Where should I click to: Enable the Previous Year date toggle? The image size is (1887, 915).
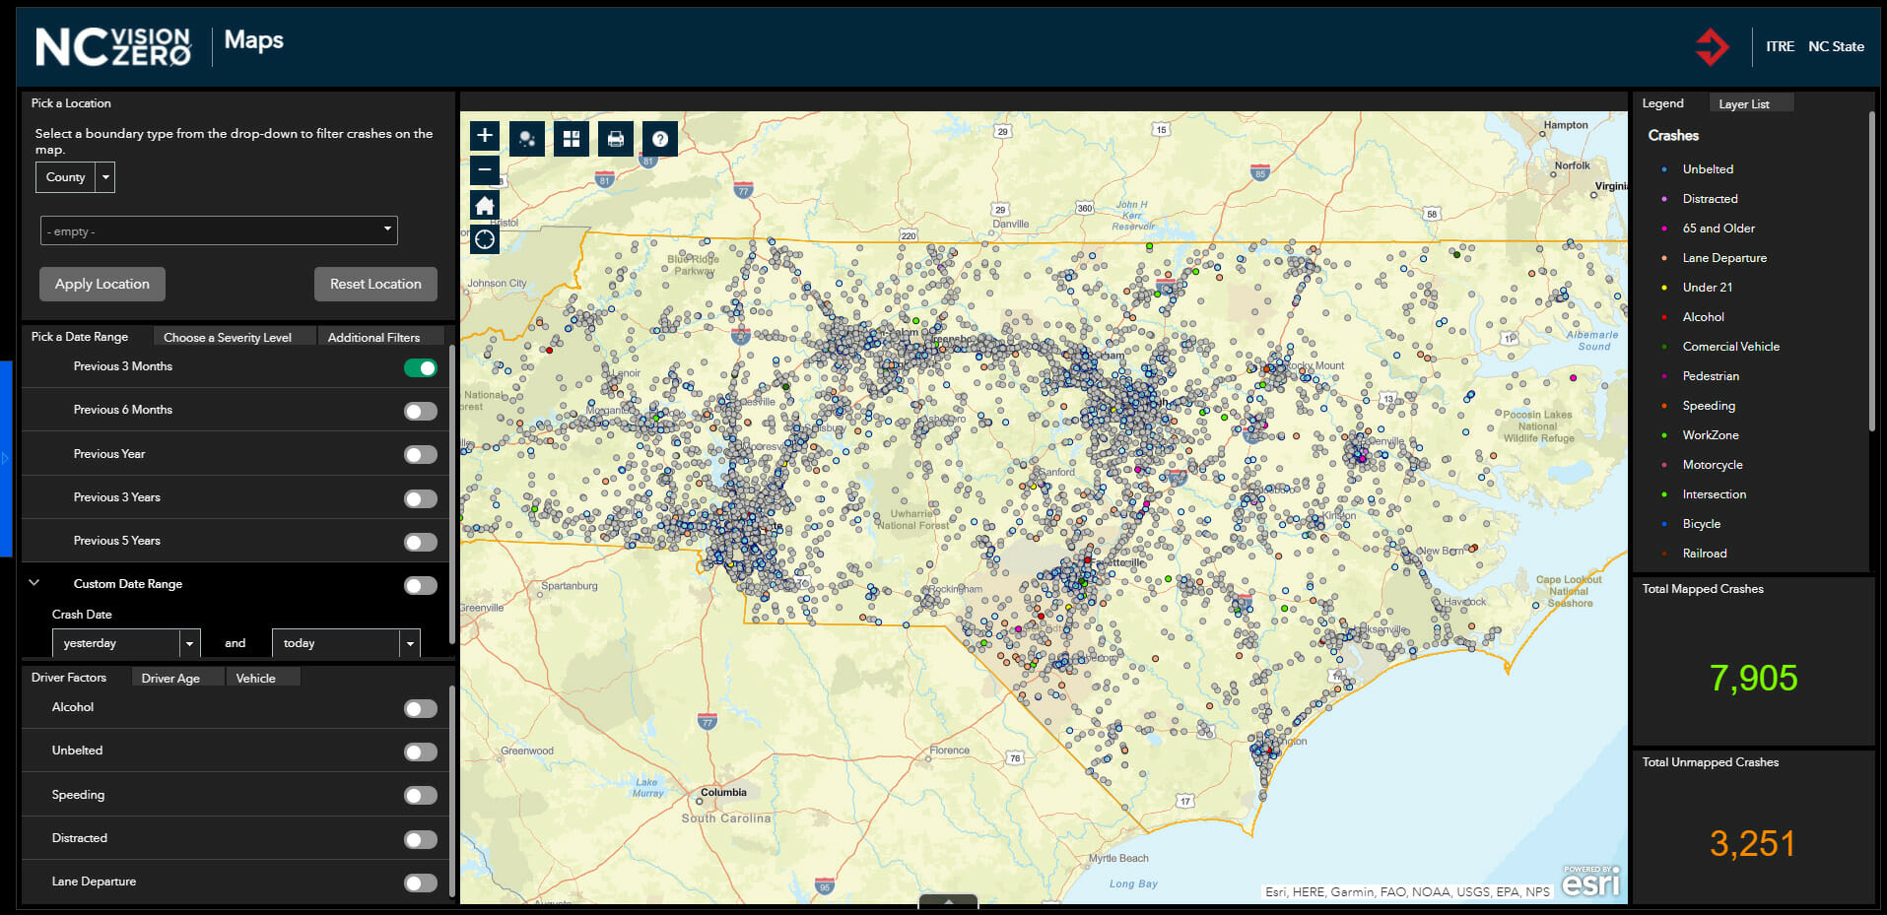pos(421,455)
